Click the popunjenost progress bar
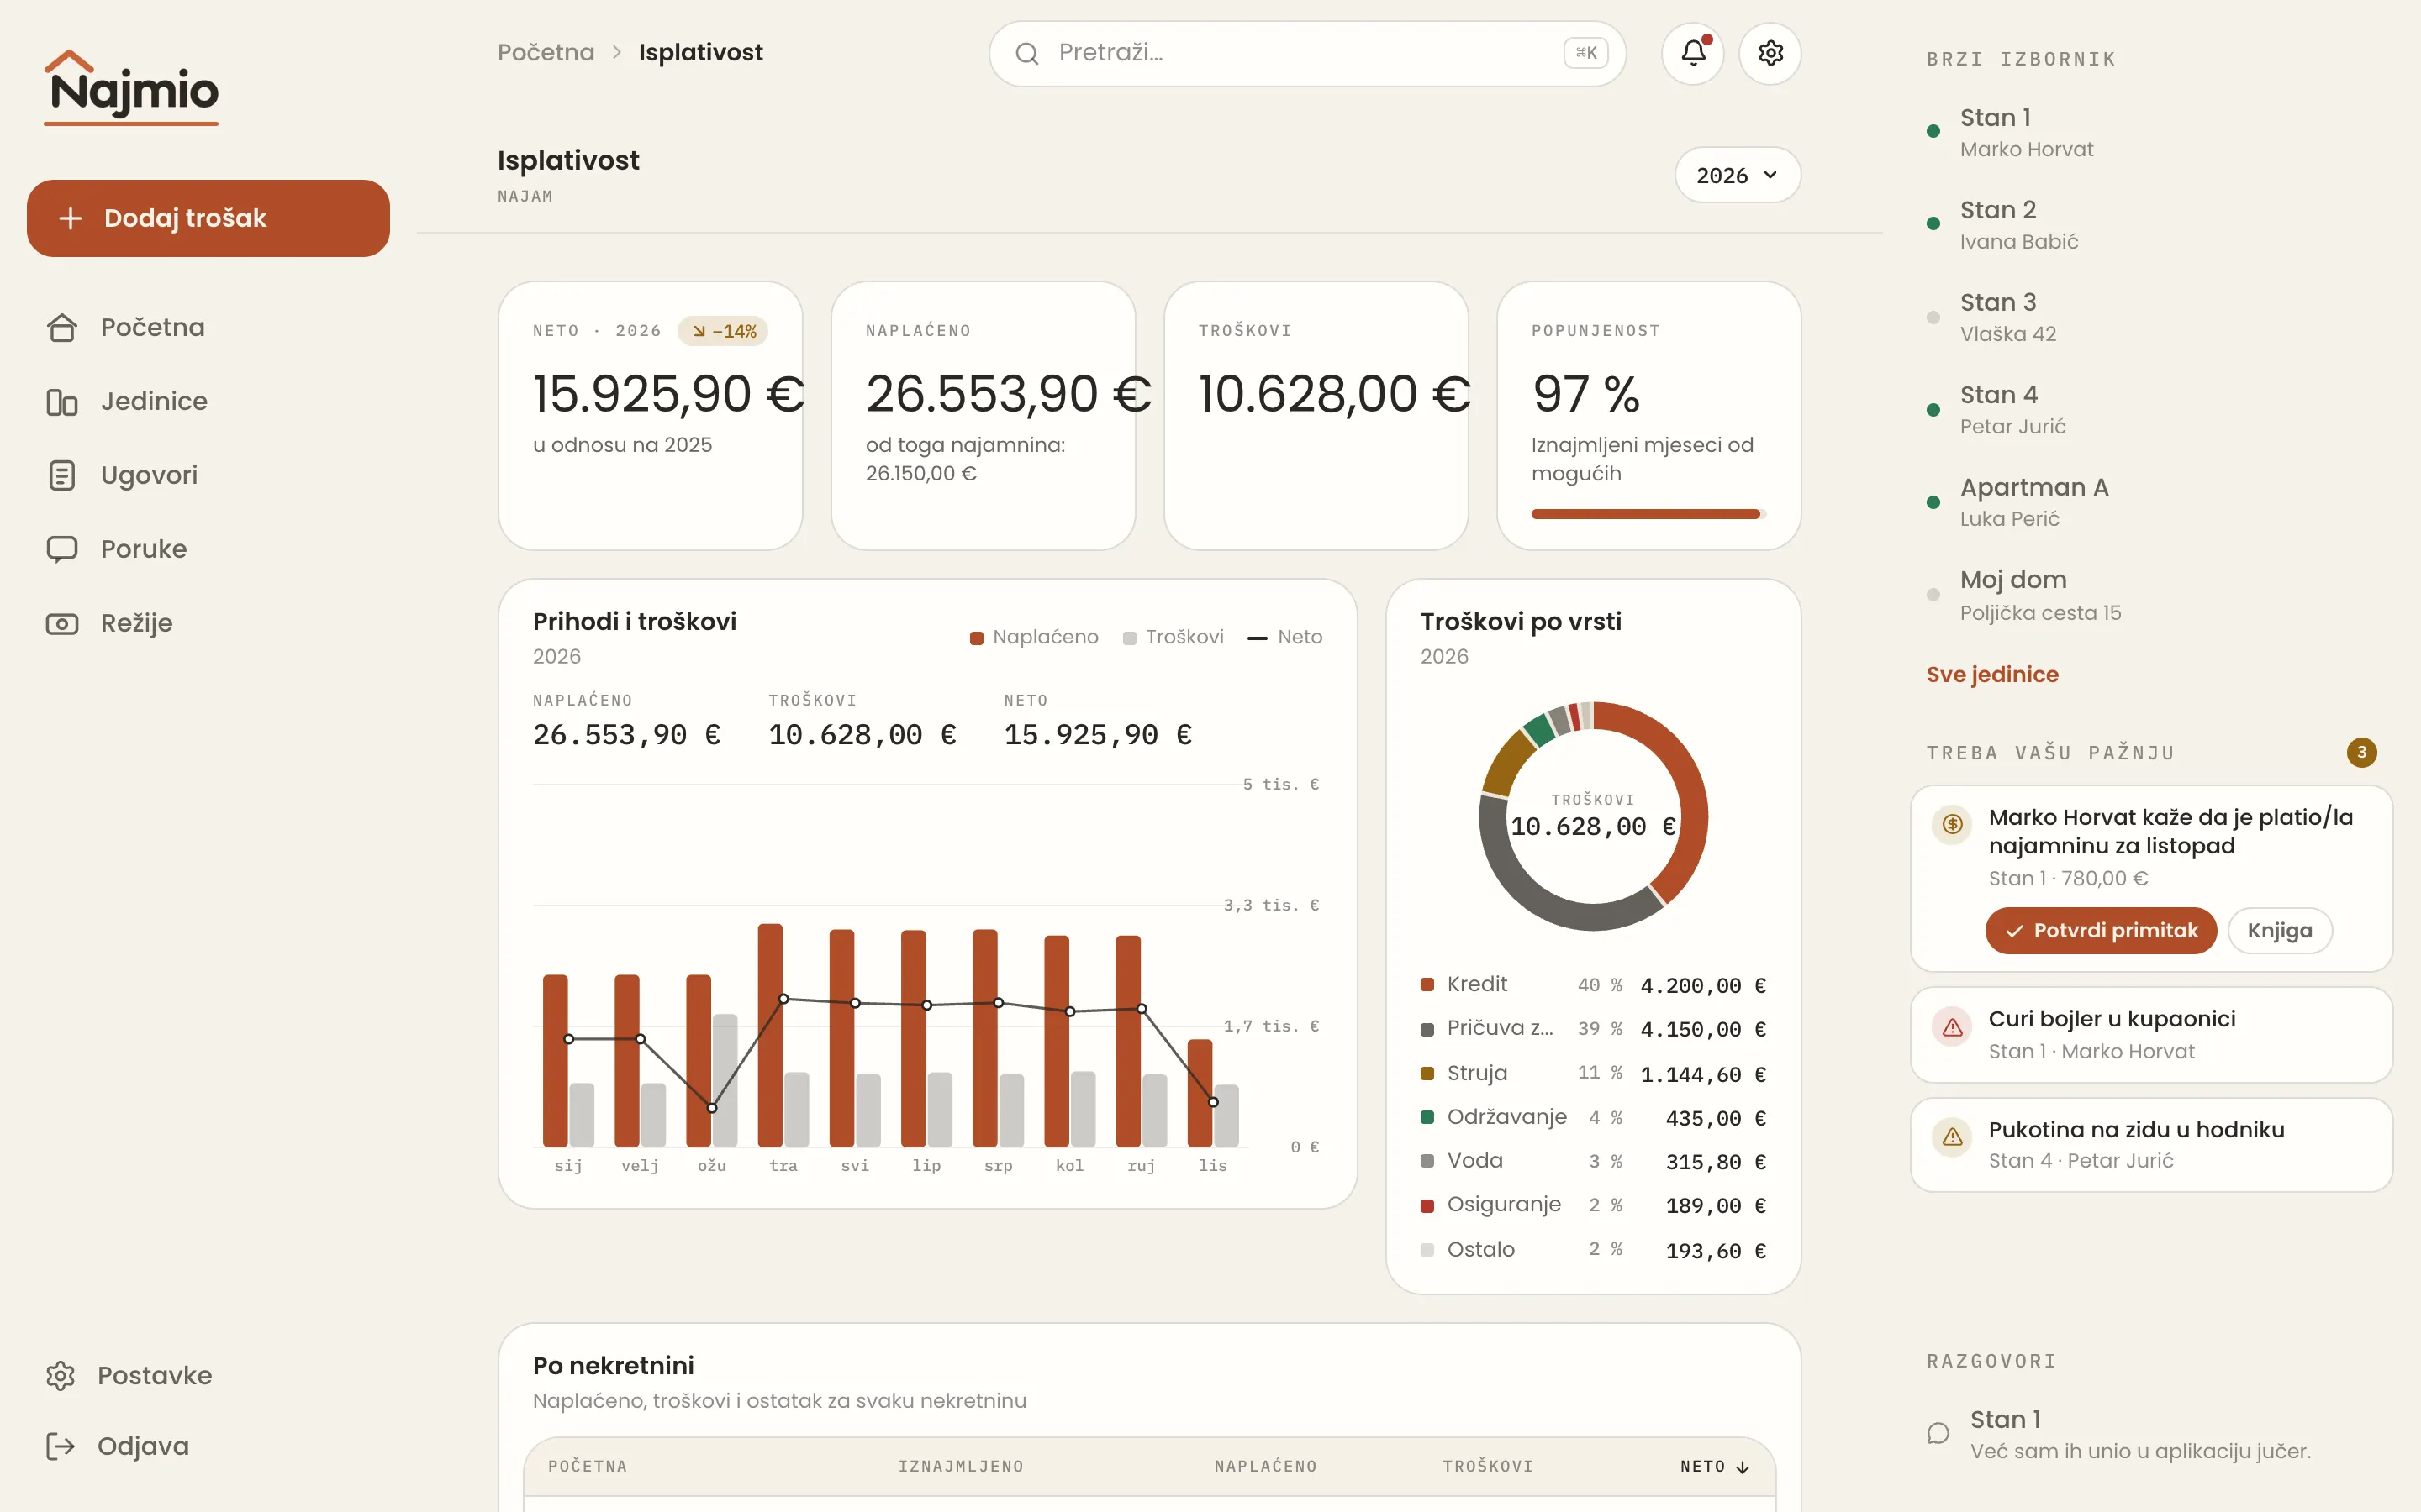The width and height of the screenshot is (2421, 1512). click(1648, 514)
